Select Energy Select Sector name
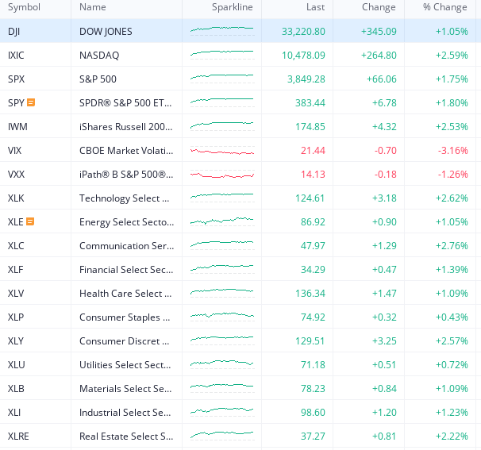The image size is (481, 450). pos(126,221)
